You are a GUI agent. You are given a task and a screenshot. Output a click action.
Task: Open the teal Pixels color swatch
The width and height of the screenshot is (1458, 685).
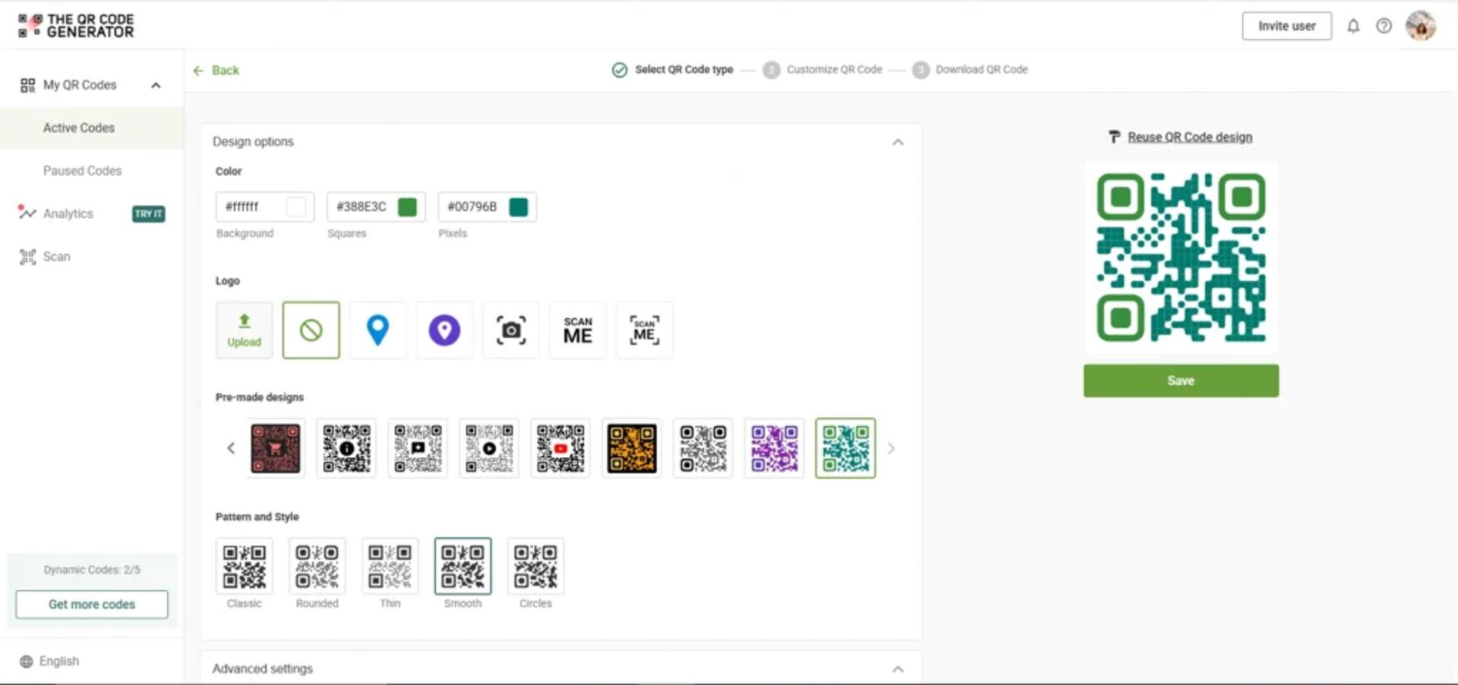[519, 207]
